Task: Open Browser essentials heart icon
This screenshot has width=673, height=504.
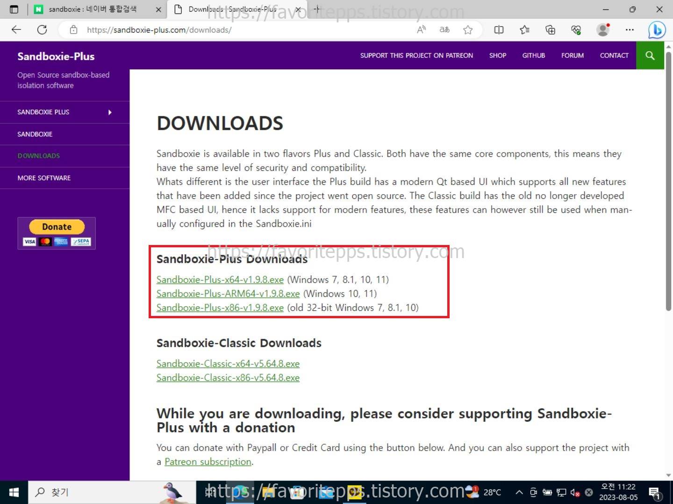Action: point(576,30)
